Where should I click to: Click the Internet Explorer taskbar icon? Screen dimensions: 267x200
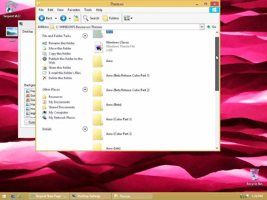(19, 196)
